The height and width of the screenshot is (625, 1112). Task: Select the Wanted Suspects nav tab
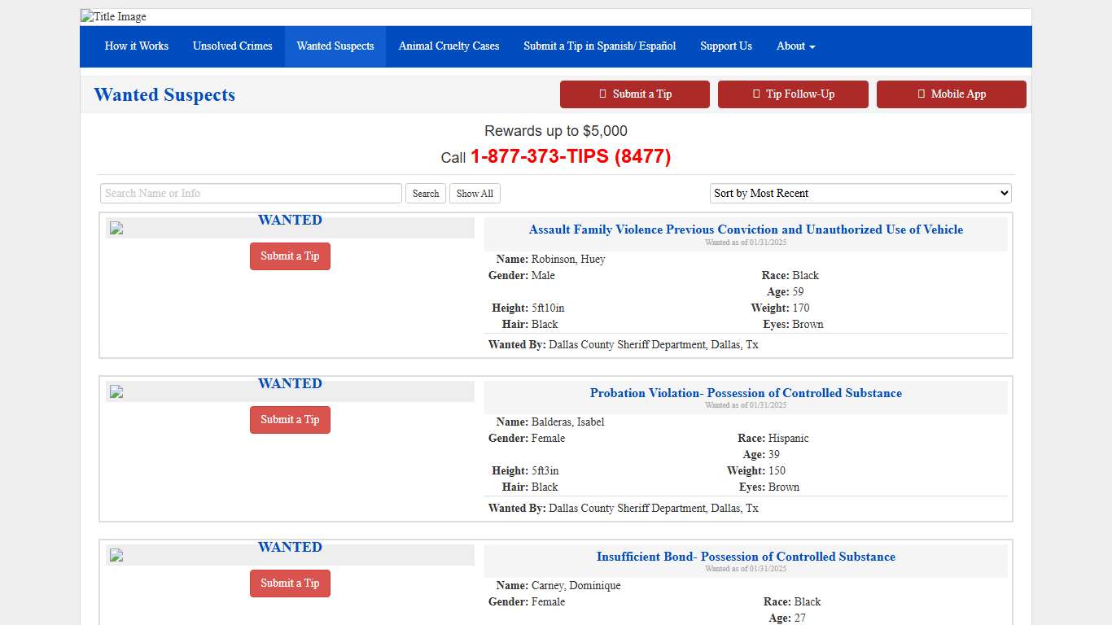pyautogui.click(x=335, y=46)
